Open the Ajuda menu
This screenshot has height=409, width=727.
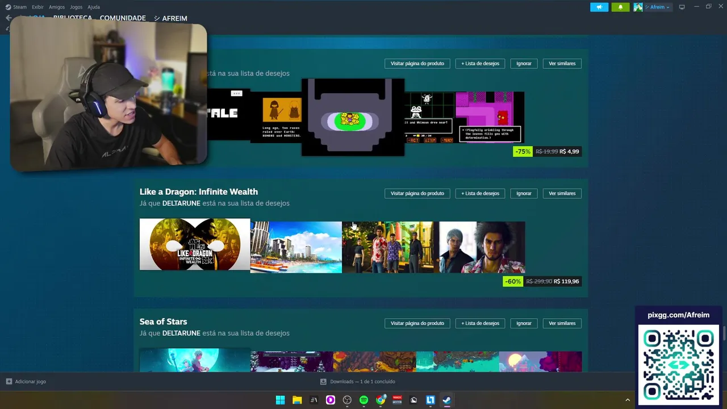click(x=94, y=7)
